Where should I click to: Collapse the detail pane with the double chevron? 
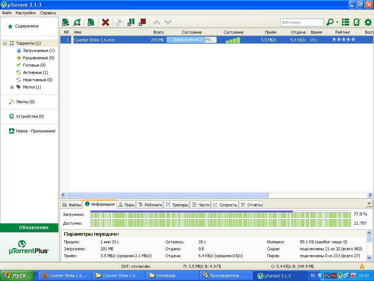click(369, 203)
